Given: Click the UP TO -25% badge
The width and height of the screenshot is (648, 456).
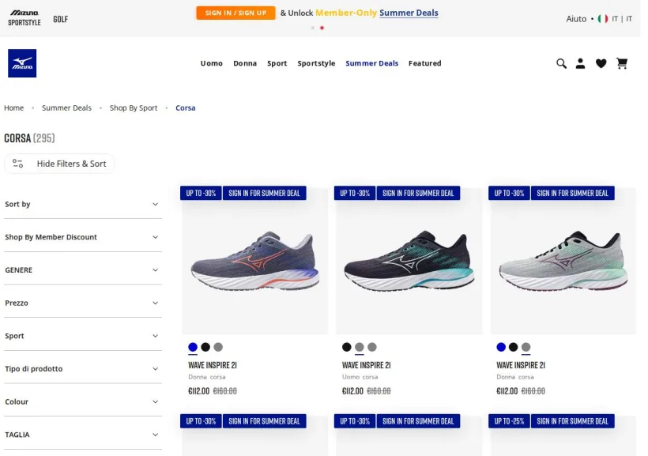Looking at the screenshot, I should (x=509, y=421).
